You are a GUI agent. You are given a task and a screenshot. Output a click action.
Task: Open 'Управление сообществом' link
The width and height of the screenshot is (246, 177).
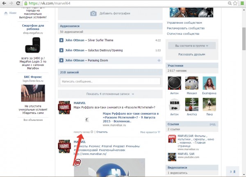point(184,23)
